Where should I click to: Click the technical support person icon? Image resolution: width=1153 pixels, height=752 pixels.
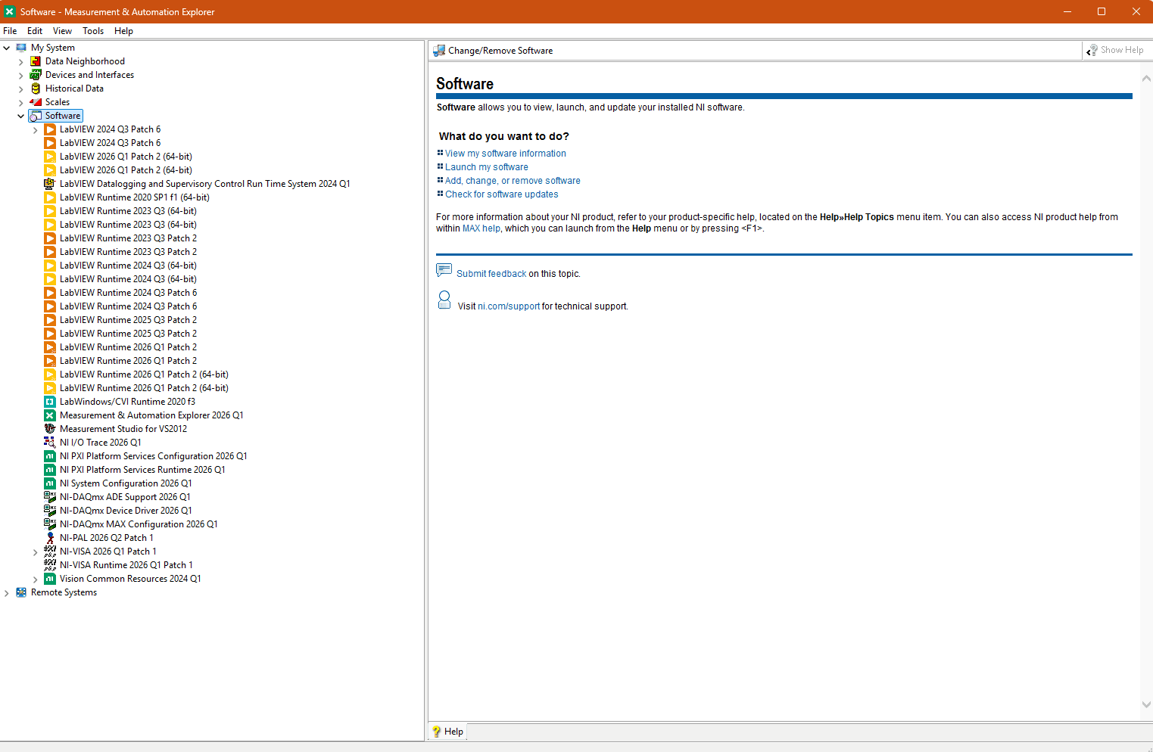[x=444, y=300]
